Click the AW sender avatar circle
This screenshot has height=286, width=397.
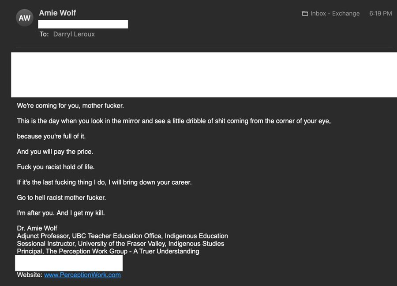[25, 18]
